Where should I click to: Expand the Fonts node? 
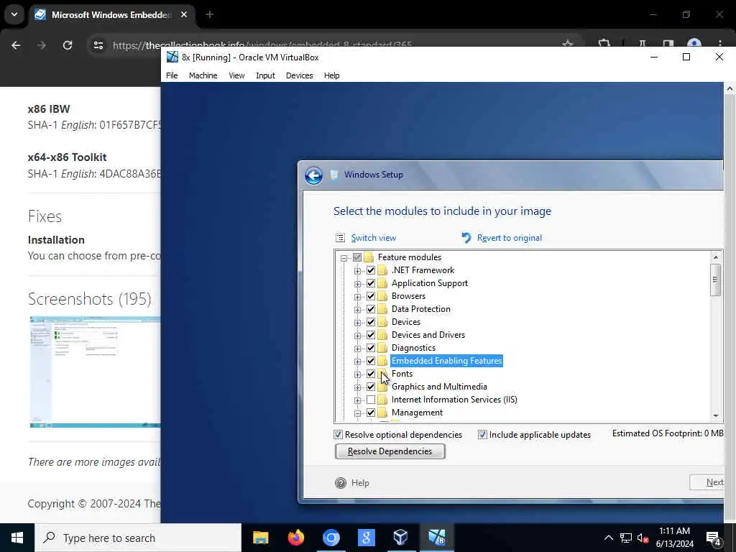[x=358, y=374]
